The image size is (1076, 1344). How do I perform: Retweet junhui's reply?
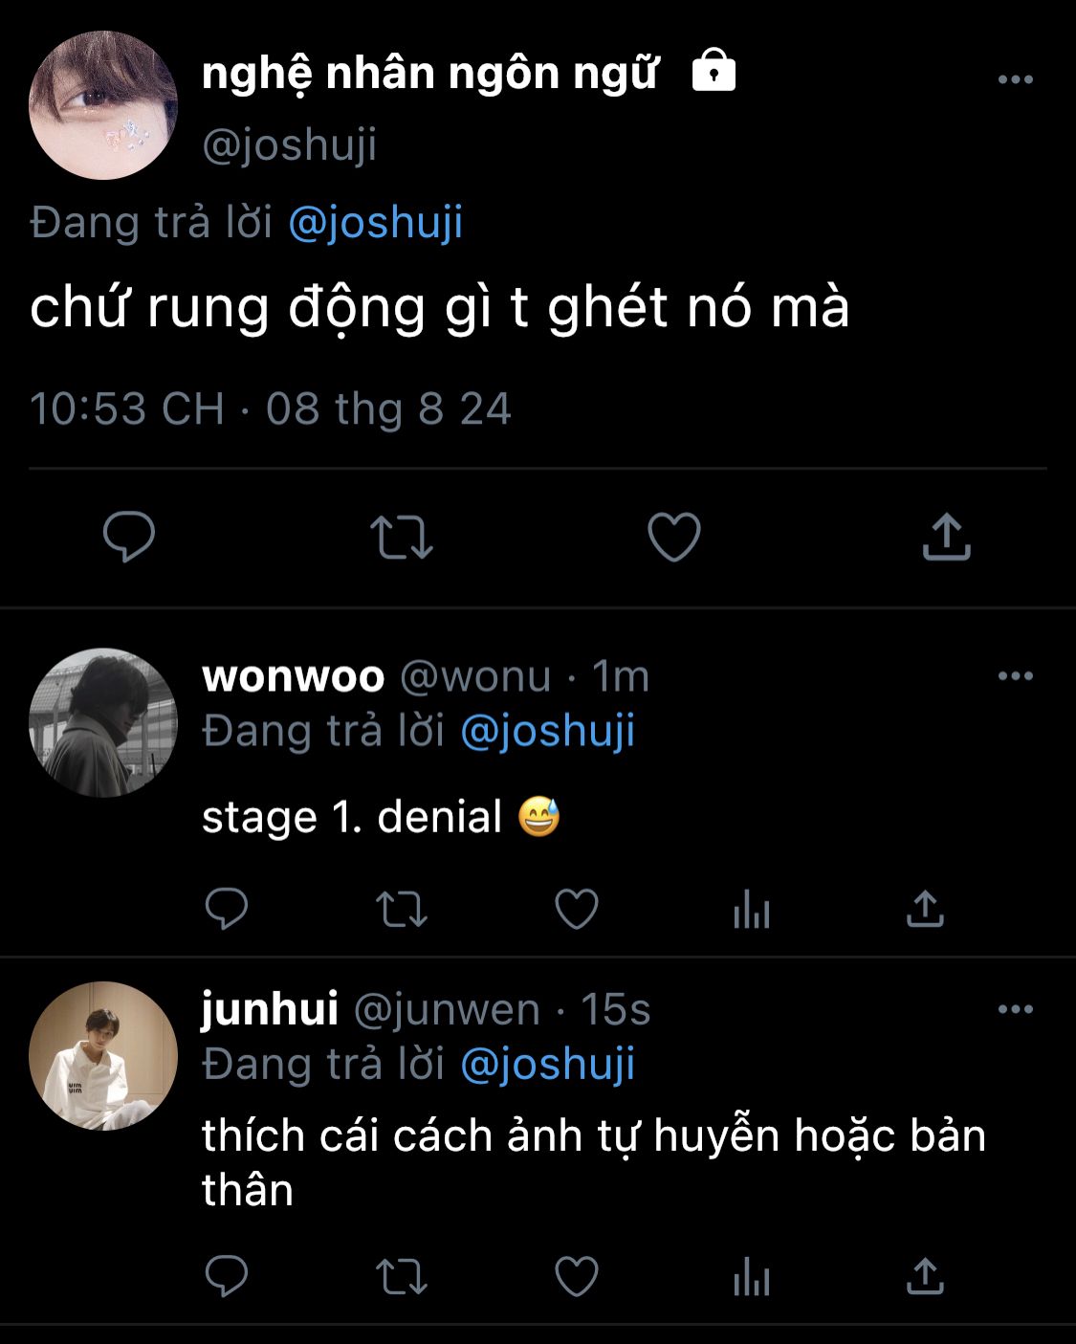402,1277
